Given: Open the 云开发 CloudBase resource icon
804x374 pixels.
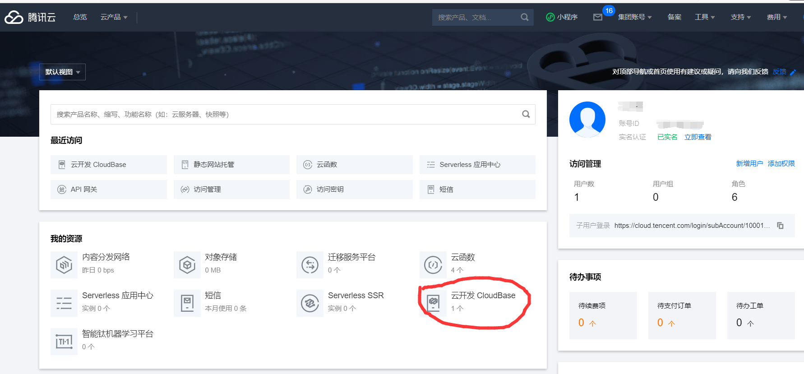Looking at the screenshot, I should pyautogui.click(x=433, y=303).
